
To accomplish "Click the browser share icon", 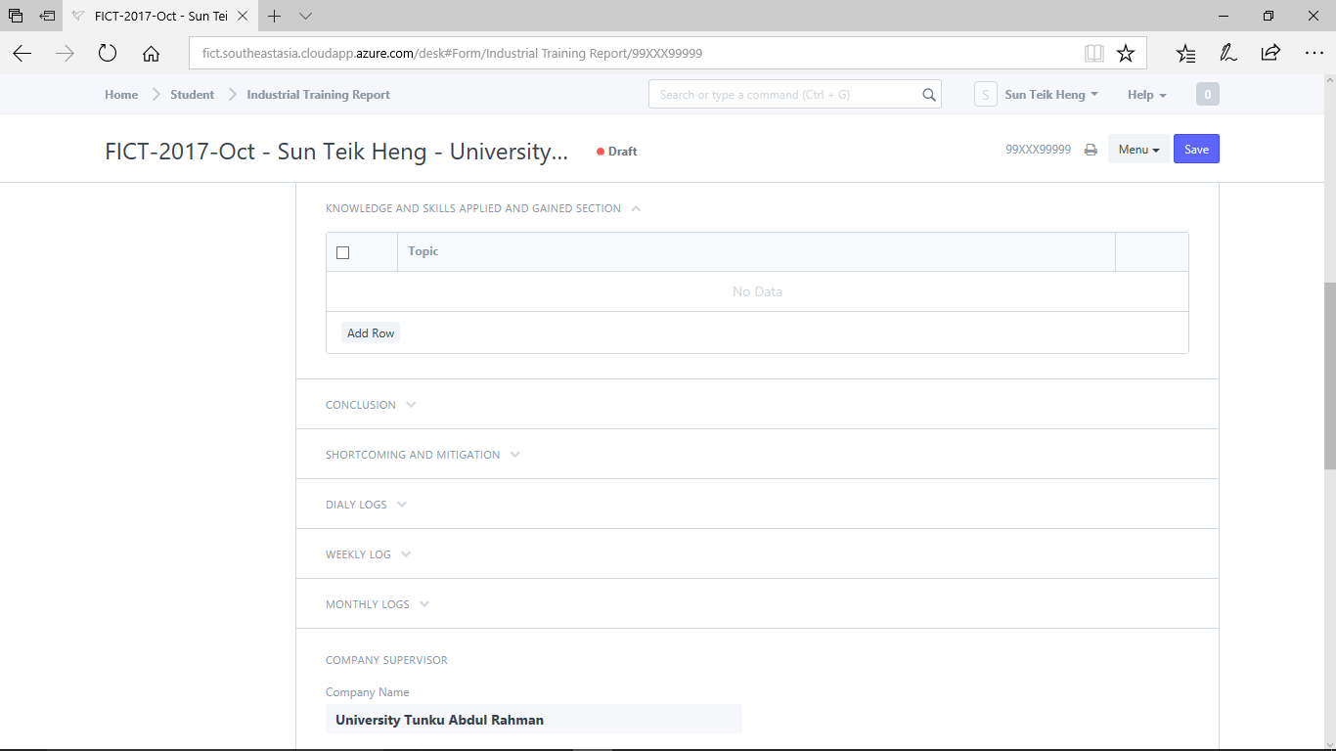I will pos(1270,54).
